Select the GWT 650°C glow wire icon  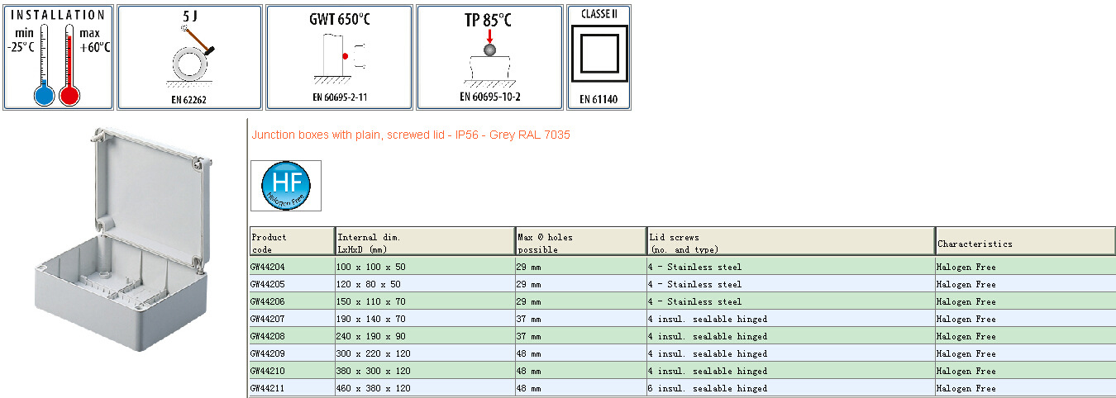339,57
